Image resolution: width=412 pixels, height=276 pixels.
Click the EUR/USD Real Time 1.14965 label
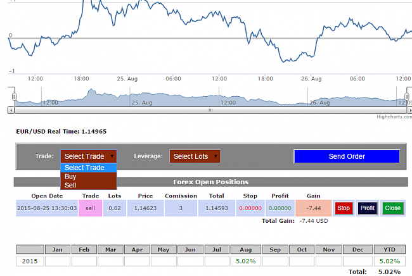tap(61, 132)
